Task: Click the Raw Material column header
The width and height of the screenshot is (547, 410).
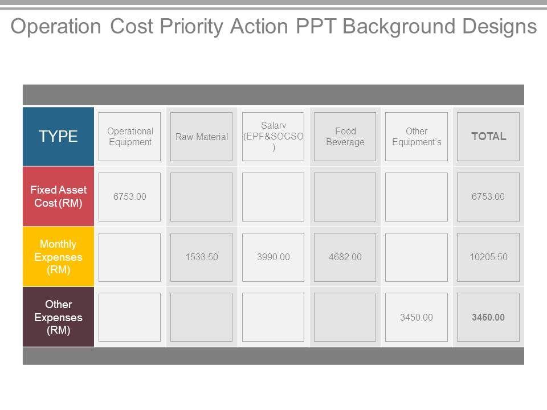Action: [201, 137]
